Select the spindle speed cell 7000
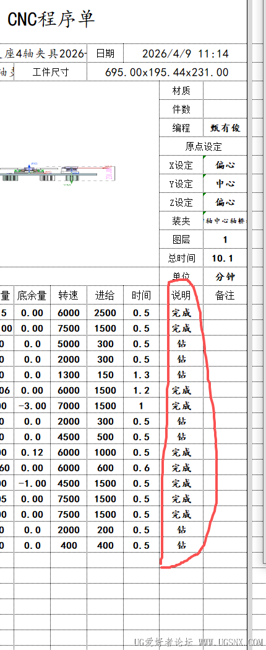This screenshot has width=266, height=650. click(69, 406)
